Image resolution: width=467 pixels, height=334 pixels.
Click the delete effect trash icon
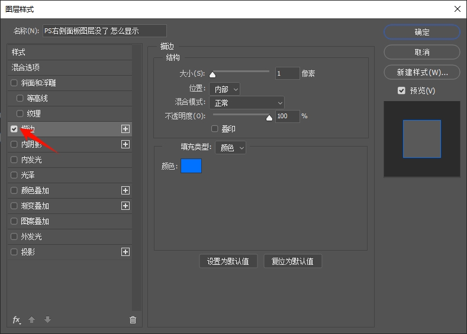(133, 320)
